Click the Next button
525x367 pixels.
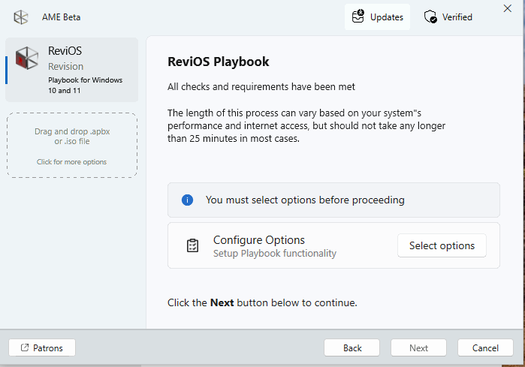[x=418, y=348]
